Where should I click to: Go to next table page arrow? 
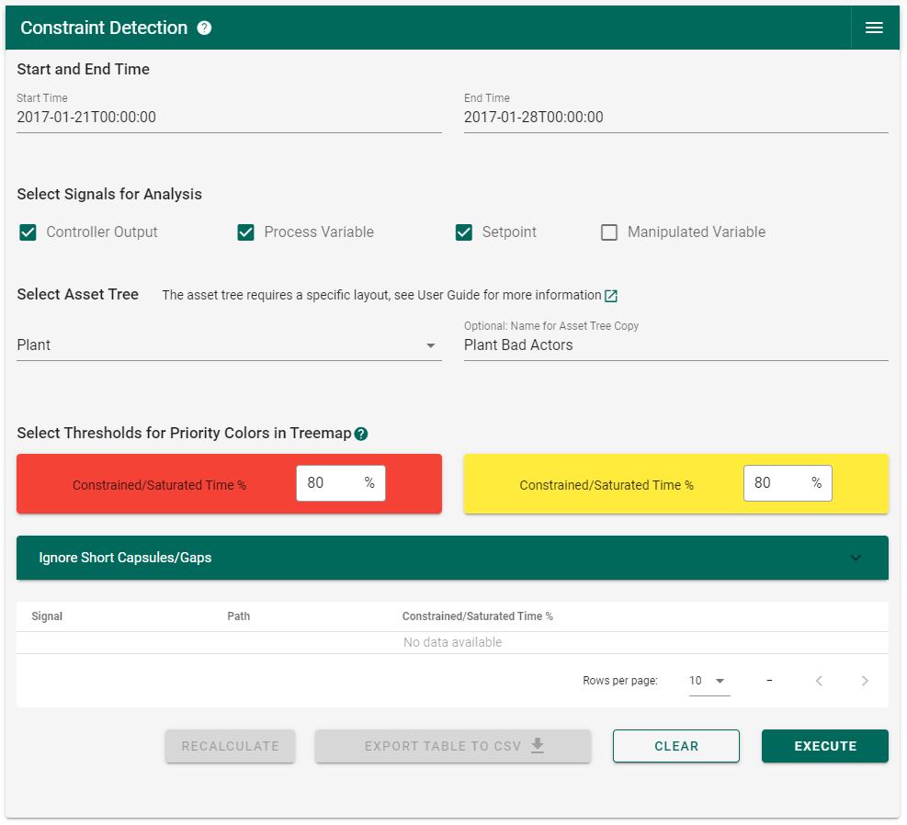point(865,681)
